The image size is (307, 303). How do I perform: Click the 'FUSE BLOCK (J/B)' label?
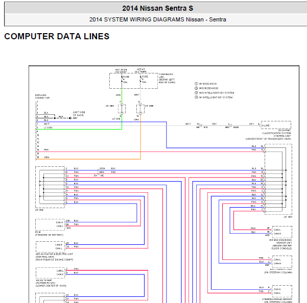[x=166, y=75]
